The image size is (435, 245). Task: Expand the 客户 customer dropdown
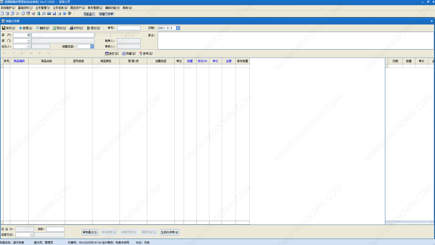(29, 35)
